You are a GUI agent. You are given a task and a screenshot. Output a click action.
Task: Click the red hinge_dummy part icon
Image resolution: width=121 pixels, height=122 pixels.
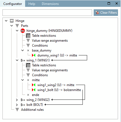pyautogui.click(x=23, y=31)
